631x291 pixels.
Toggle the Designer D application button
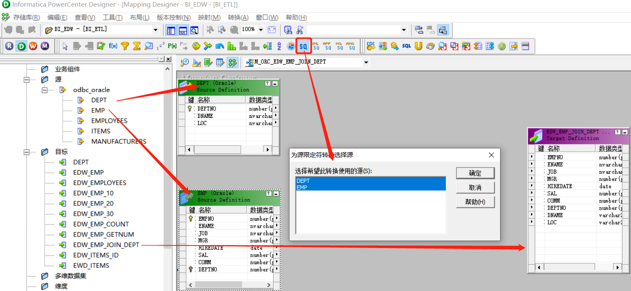click(21, 46)
